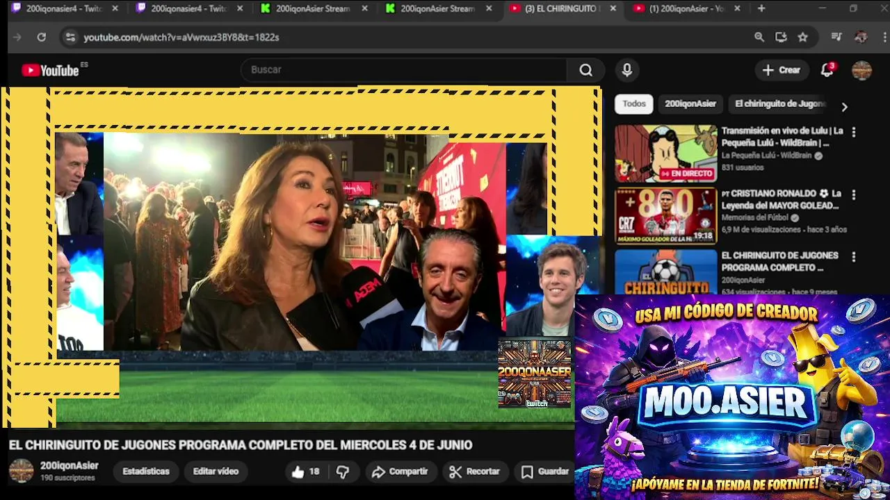Click the forward navigation arrow in Chrome
Screen dimensions: 890x500
(17, 37)
